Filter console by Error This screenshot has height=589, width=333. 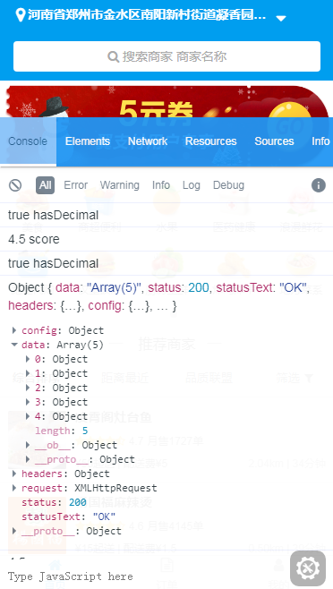point(75,185)
